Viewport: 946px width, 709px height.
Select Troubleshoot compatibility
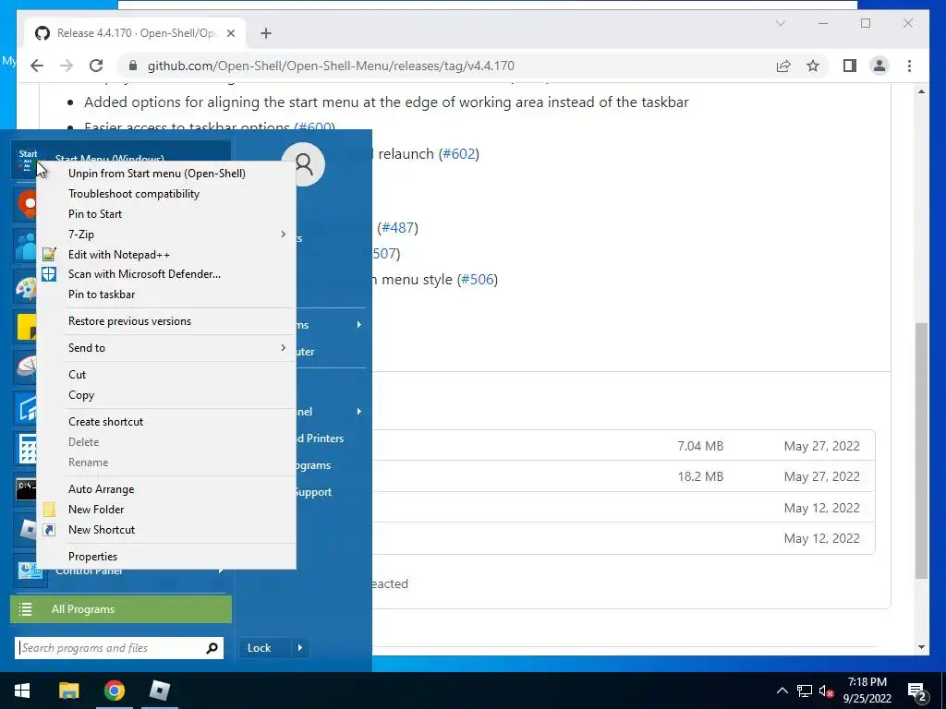coord(134,194)
